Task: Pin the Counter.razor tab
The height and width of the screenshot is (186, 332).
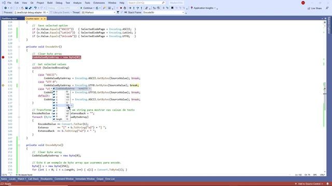Action: pyautogui.click(x=41, y=19)
